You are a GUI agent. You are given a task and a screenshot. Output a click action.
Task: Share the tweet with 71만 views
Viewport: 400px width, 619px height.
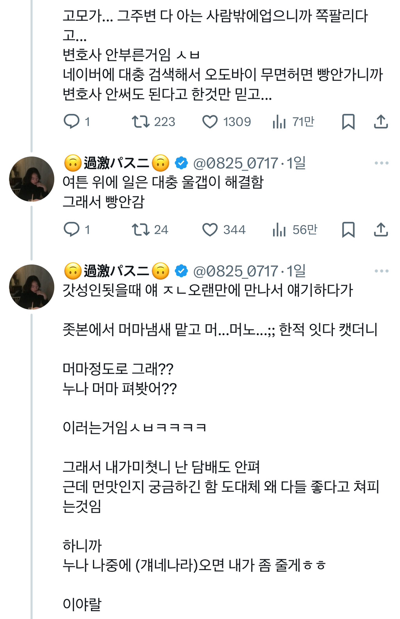pyautogui.click(x=381, y=122)
